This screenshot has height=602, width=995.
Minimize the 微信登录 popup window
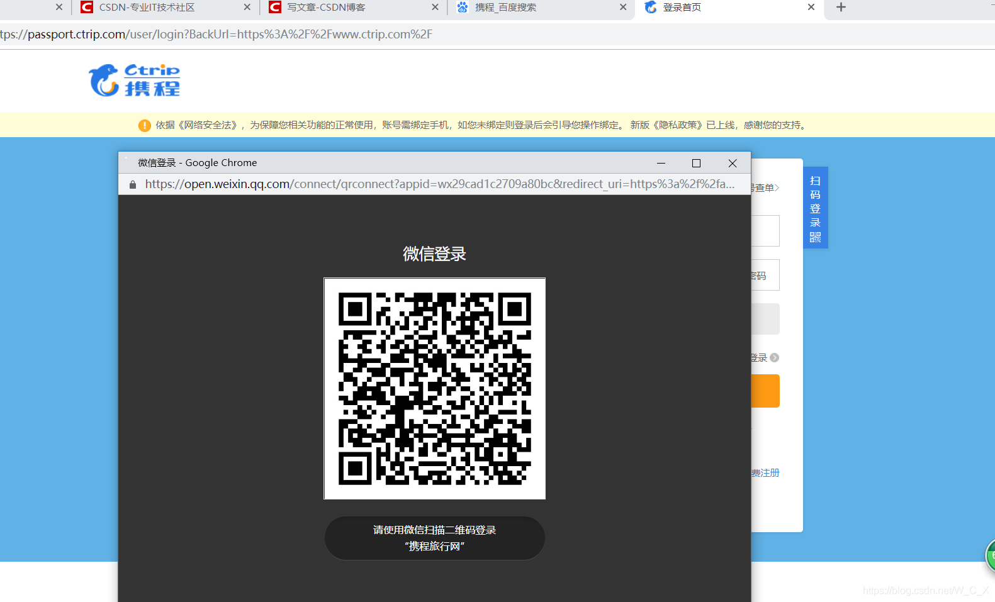point(661,163)
